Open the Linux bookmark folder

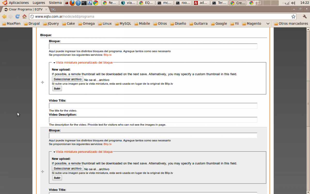[105, 24]
